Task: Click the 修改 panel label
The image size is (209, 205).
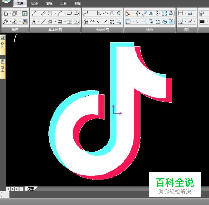Action: (150, 30)
